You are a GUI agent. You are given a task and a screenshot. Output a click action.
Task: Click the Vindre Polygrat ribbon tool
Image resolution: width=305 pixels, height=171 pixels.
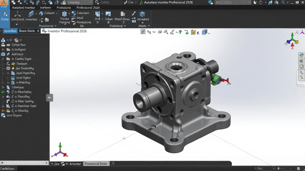[64, 18]
